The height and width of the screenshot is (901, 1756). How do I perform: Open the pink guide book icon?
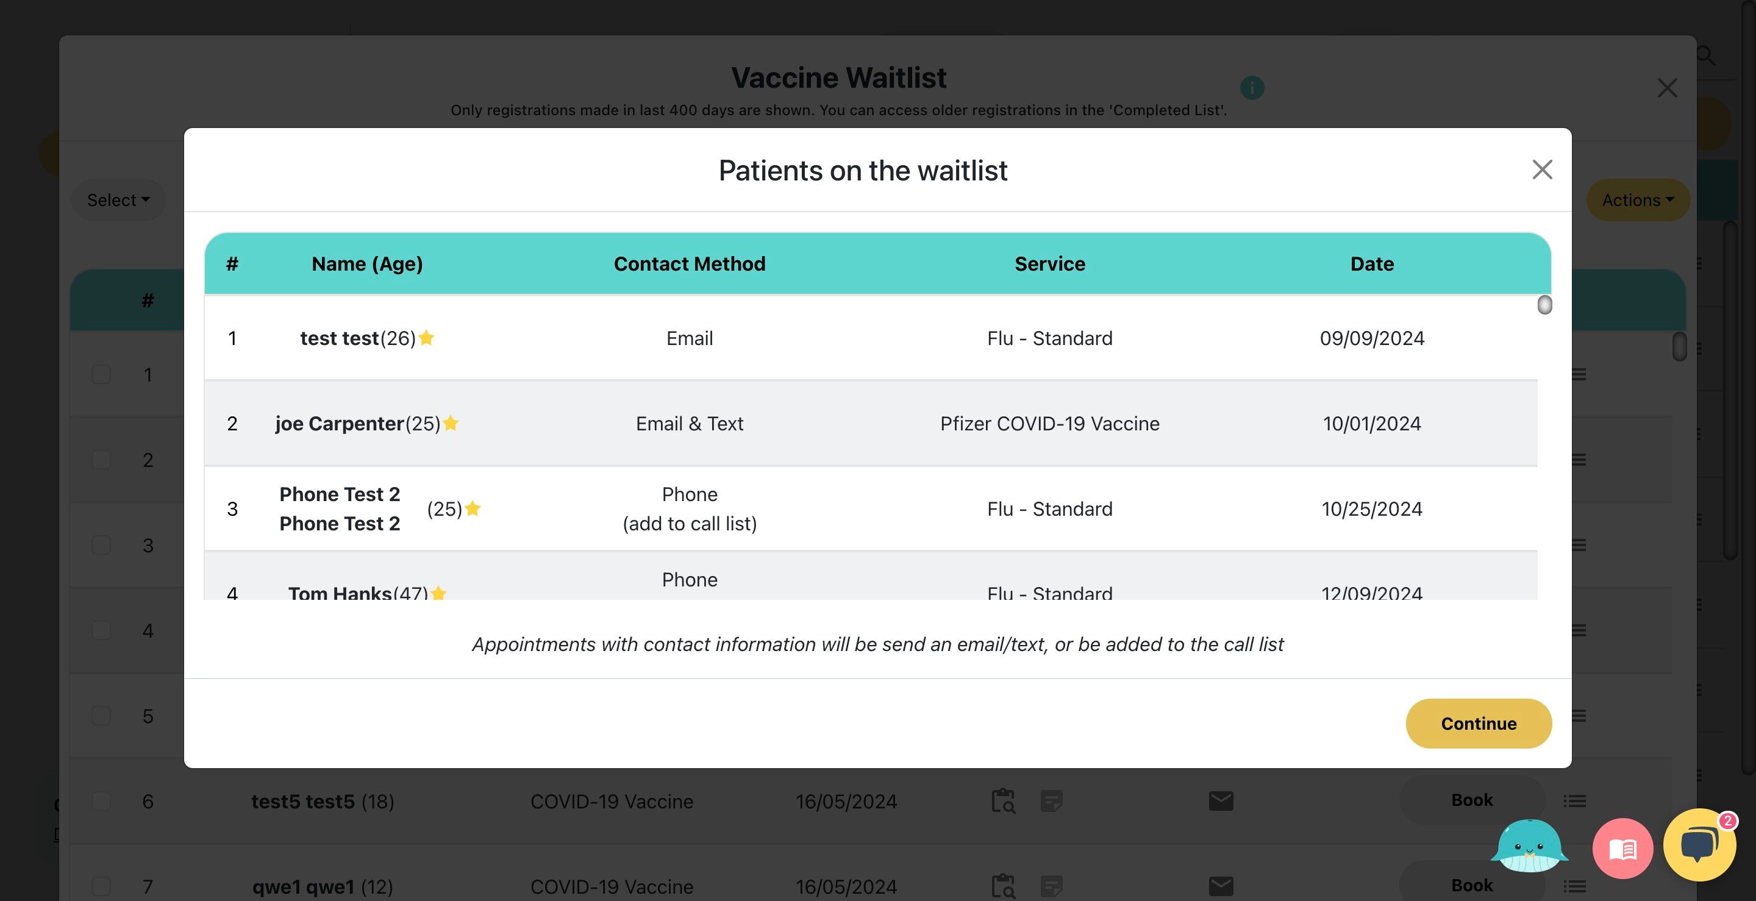(1622, 849)
